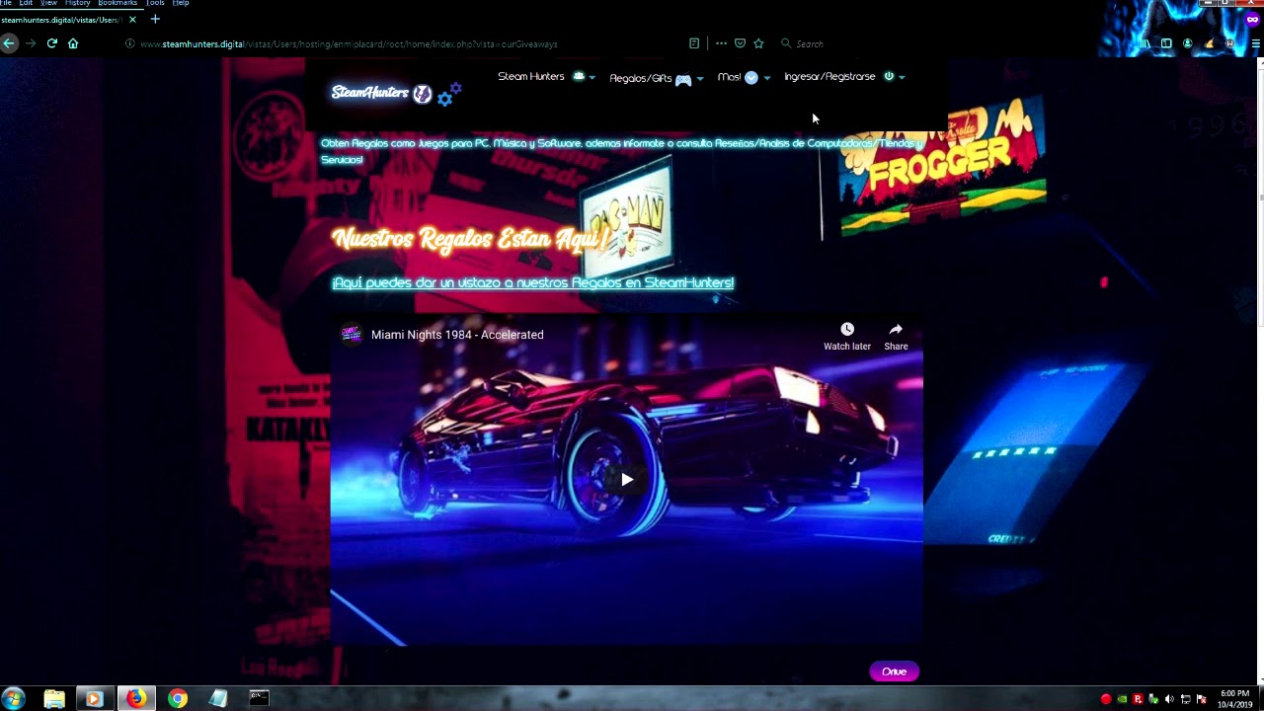
Task: Expand the Steam Hunters nav dropdown
Action: (x=546, y=77)
